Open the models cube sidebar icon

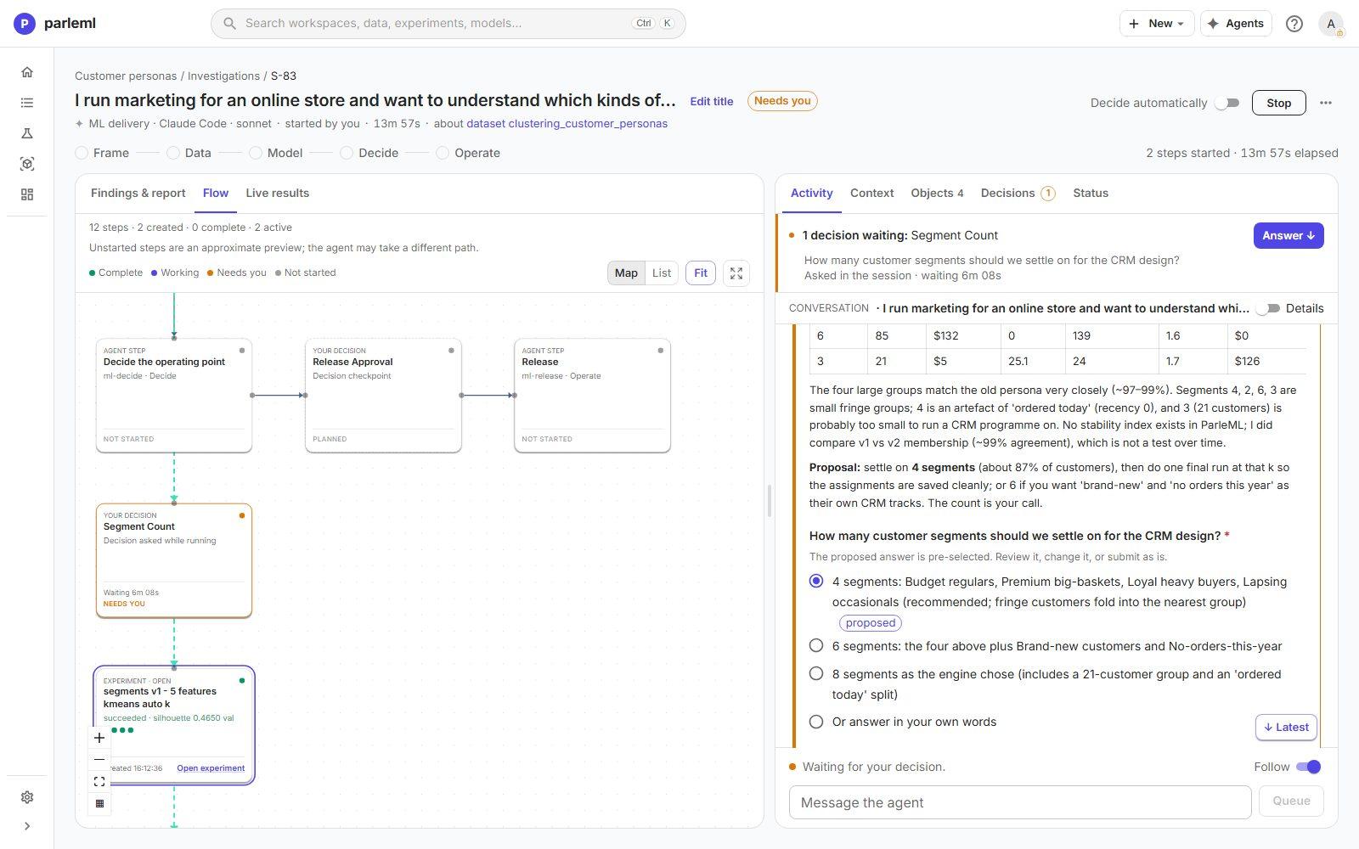27,164
